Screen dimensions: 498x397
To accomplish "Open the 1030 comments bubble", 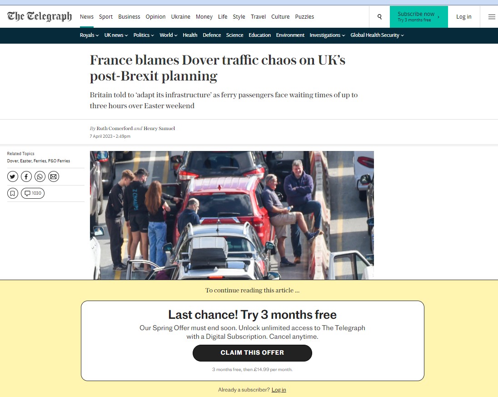I will pyautogui.click(x=33, y=193).
